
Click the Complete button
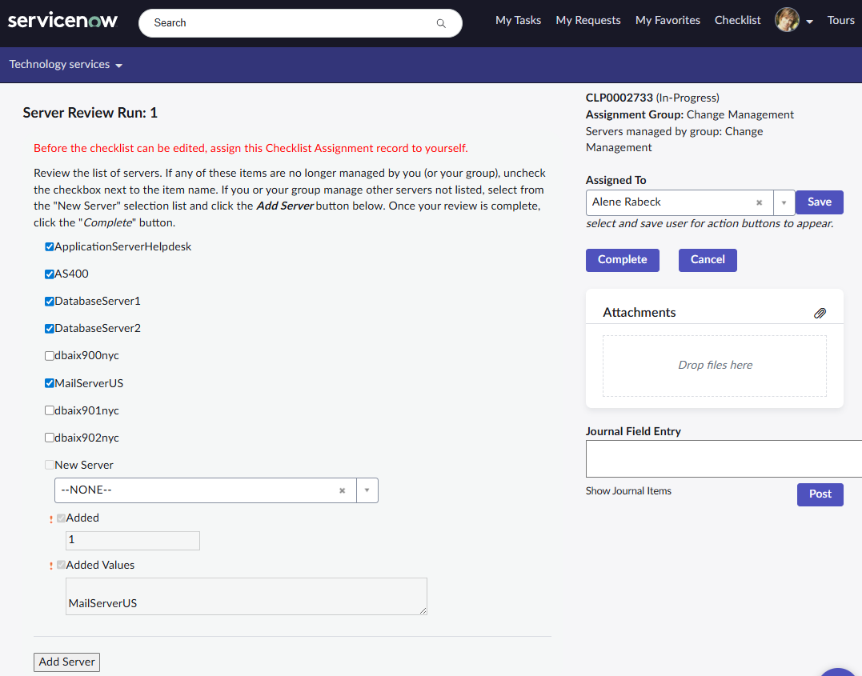pyautogui.click(x=623, y=260)
